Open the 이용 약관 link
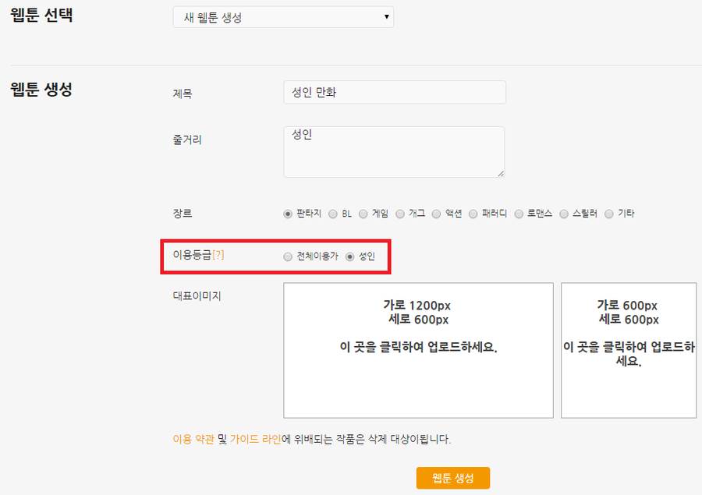The width and height of the screenshot is (702, 495). click(193, 439)
